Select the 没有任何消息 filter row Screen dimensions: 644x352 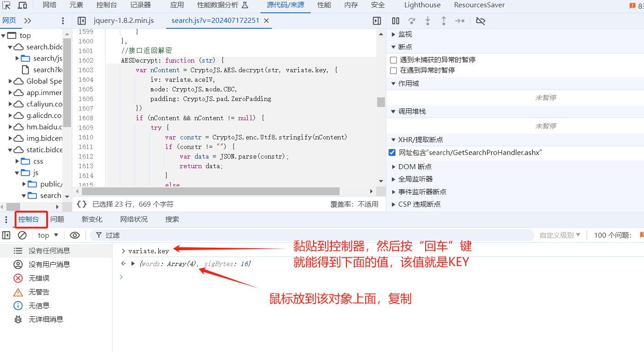(56, 251)
